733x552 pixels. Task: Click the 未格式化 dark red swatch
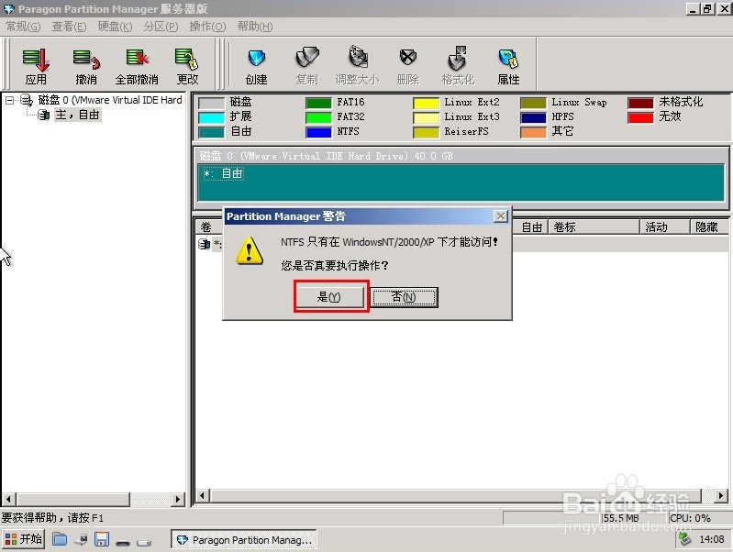(x=640, y=103)
